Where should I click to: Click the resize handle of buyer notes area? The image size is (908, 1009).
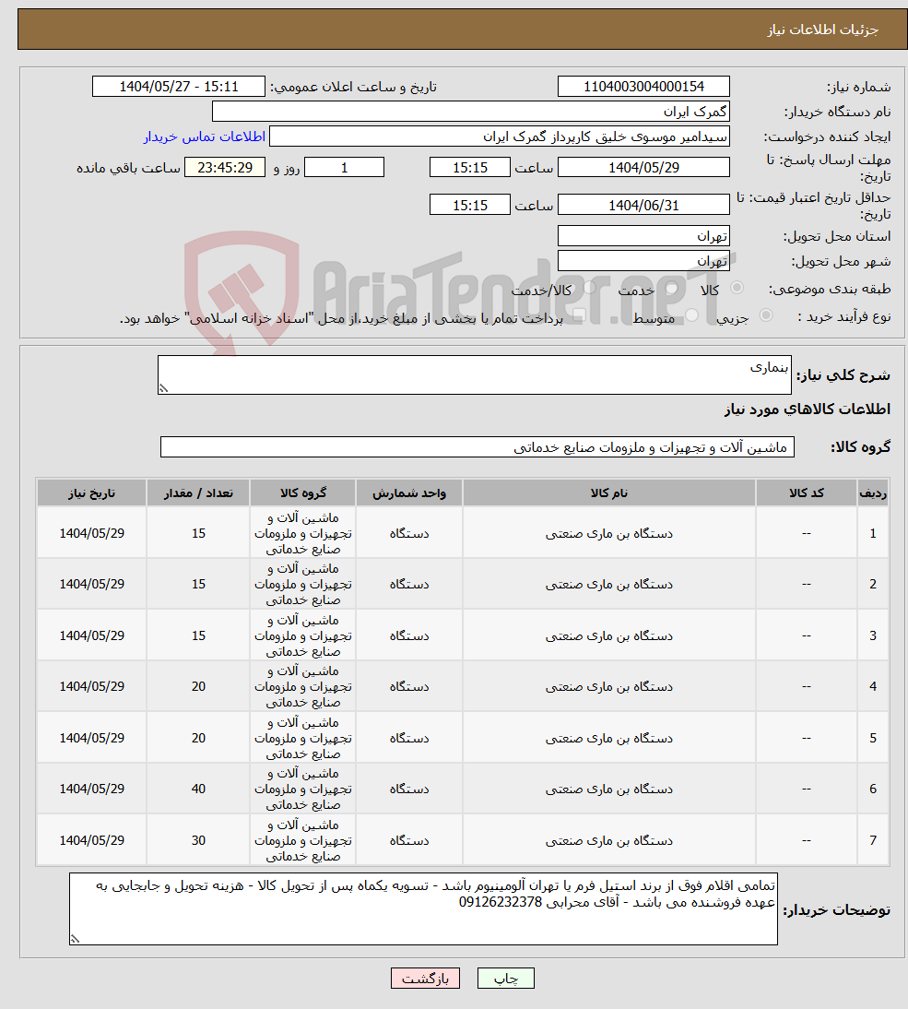coord(76,939)
